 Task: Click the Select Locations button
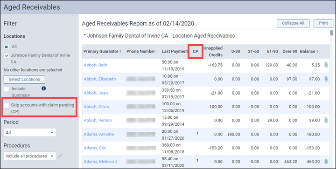click(24, 79)
